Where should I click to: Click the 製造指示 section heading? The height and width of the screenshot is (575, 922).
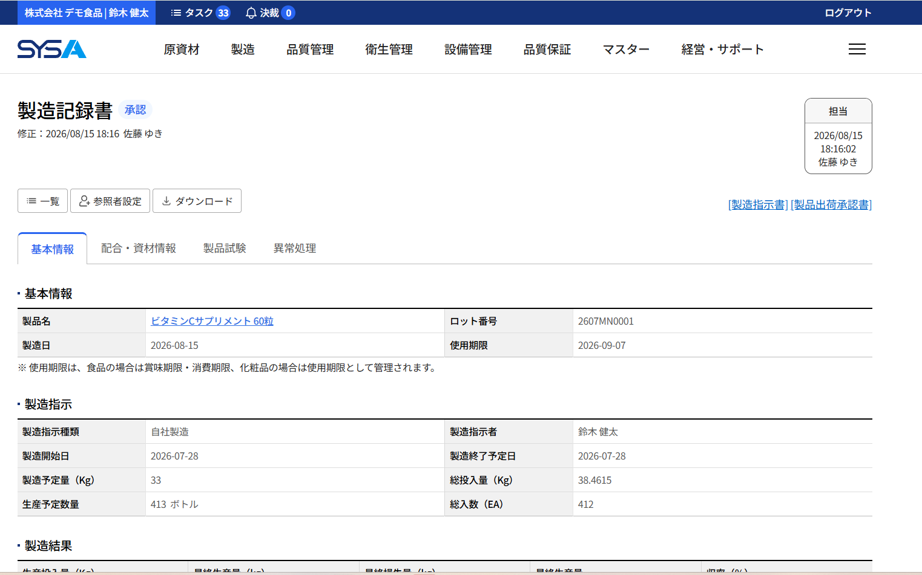(x=48, y=404)
